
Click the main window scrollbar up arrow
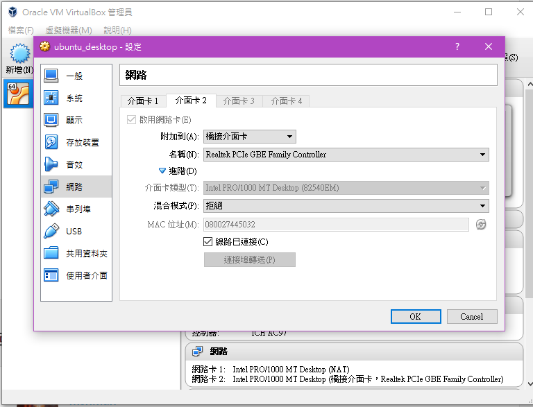click(530, 84)
